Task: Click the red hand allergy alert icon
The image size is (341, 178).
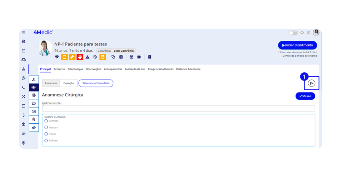Action: (80, 57)
